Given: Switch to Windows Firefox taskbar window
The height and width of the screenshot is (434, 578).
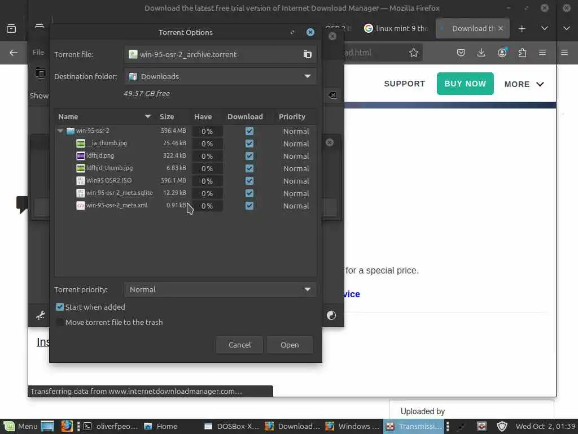Looking at the screenshot, I should click(352, 426).
